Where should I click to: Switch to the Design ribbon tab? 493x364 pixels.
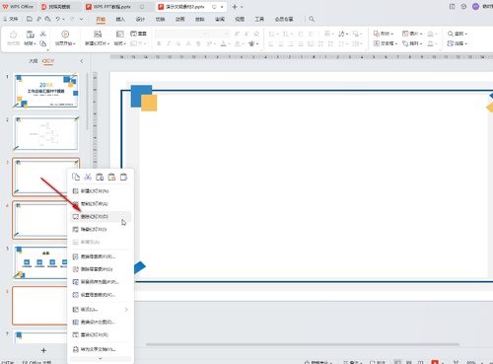tap(140, 19)
